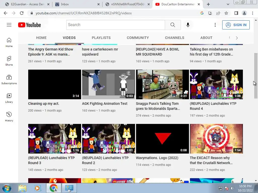Show more channel tabs with right chevron
The height and width of the screenshot is (193, 258).
pyautogui.click(x=237, y=38)
